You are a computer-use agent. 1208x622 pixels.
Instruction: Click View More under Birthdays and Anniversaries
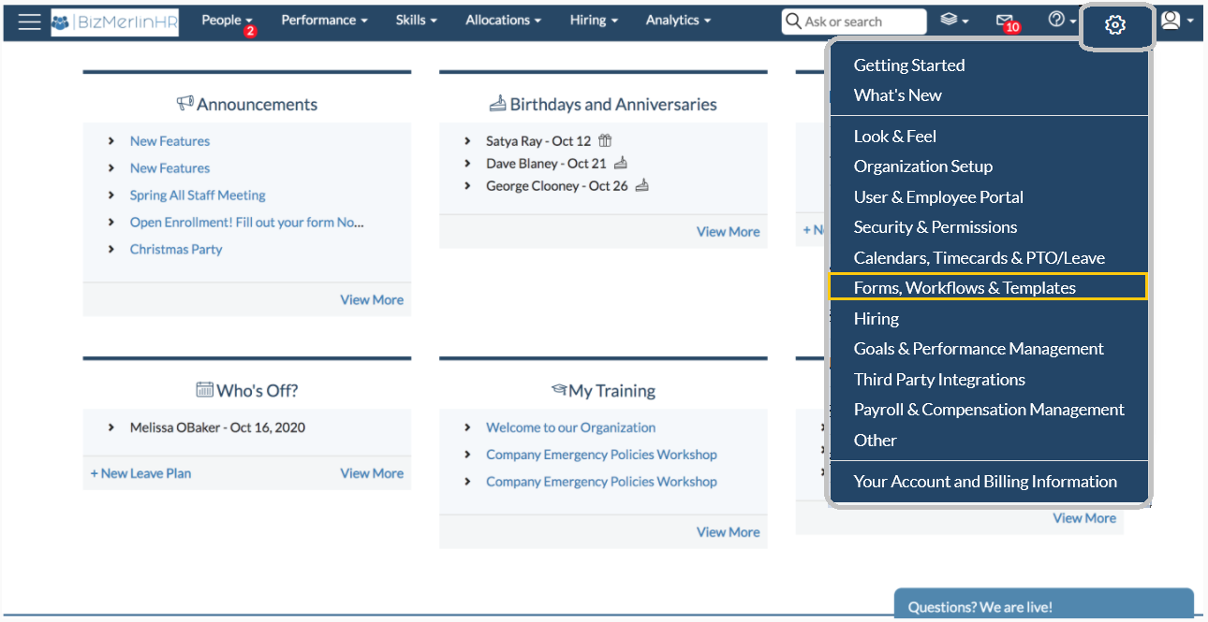[x=729, y=232]
